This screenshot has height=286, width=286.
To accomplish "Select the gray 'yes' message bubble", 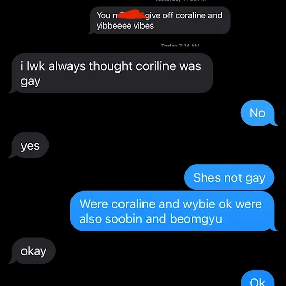I will pos(29,146).
